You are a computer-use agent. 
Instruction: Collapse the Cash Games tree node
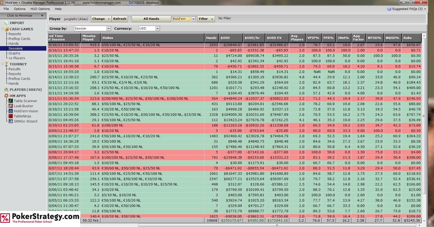[x=2, y=29]
